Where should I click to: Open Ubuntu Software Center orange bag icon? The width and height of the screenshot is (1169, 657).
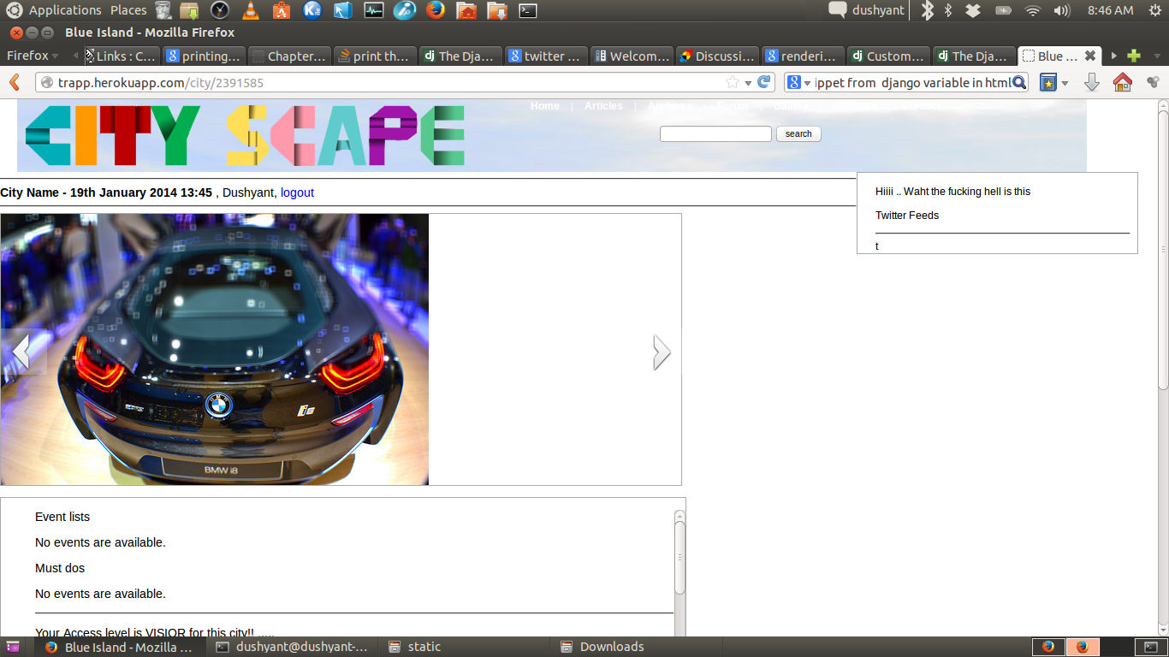tap(281, 10)
